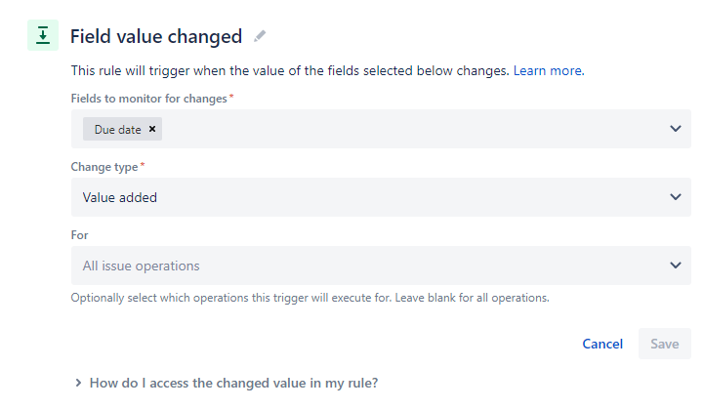This screenshot has height=409, width=704.
Task: Click the pencil icon to rename the trigger
Action: [x=260, y=36]
